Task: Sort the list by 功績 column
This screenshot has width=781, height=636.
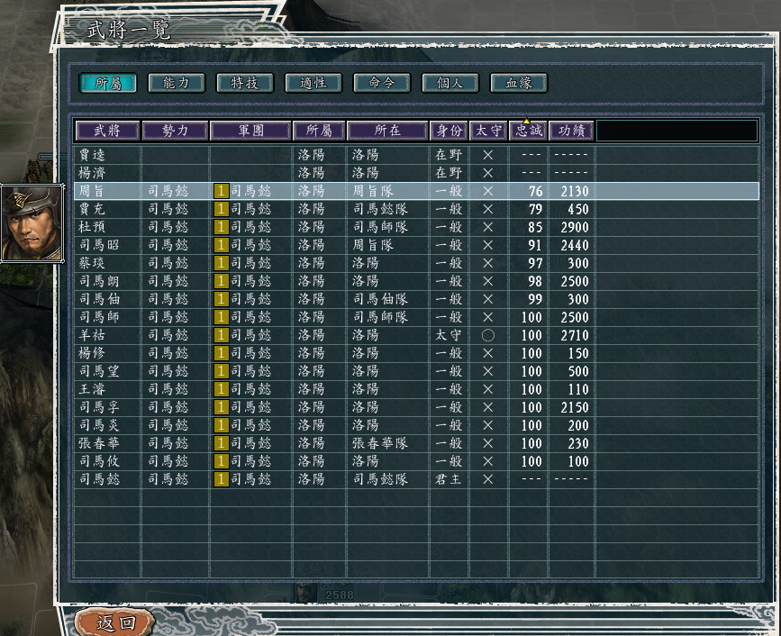Action: [571, 131]
